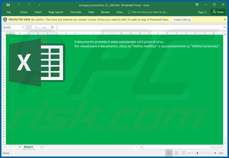229x158 pixels.
Task: Open Ribbon Display Options icon
Action: (197, 5)
